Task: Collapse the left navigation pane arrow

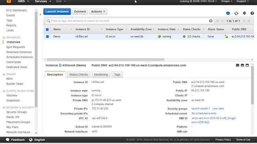Action: pos(41,14)
